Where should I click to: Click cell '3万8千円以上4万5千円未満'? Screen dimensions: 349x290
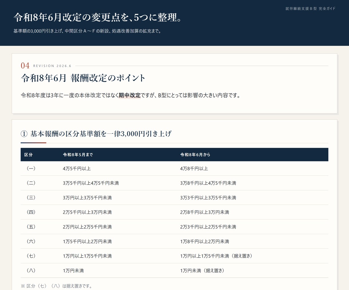point(208,183)
